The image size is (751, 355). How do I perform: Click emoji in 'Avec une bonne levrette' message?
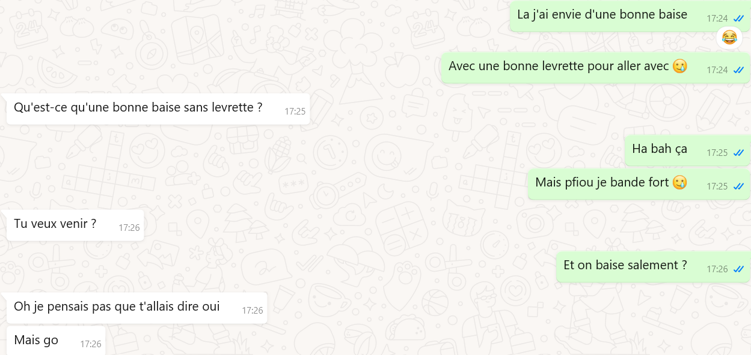tap(679, 66)
